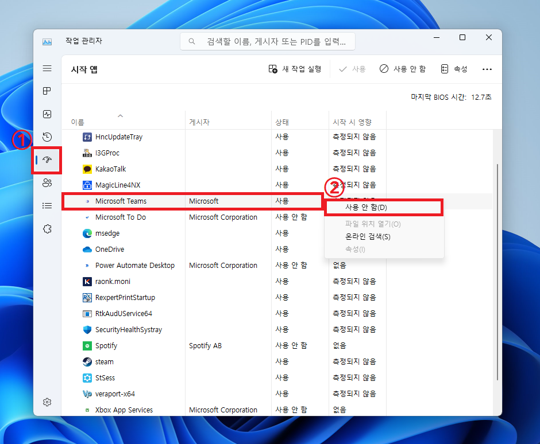This screenshot has height=444, width=540.
Task: Open Task Manager settings via the gear icon
Action: pos(47,402)
